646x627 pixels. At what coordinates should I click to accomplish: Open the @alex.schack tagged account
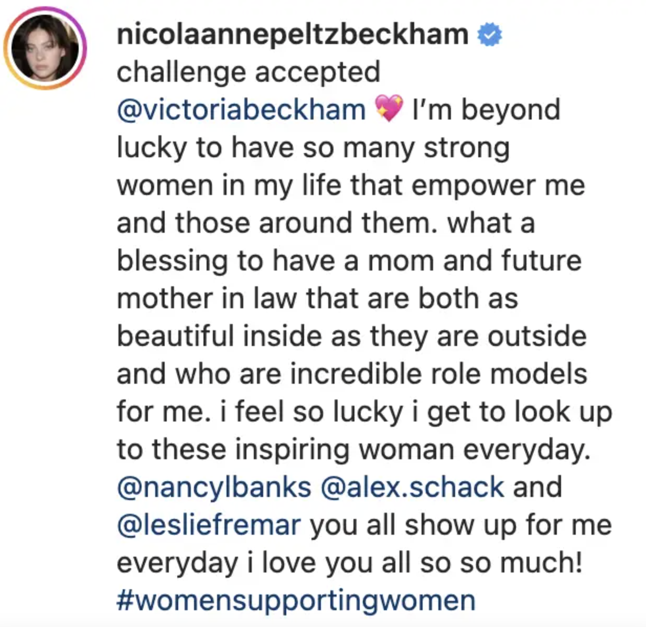412,488
